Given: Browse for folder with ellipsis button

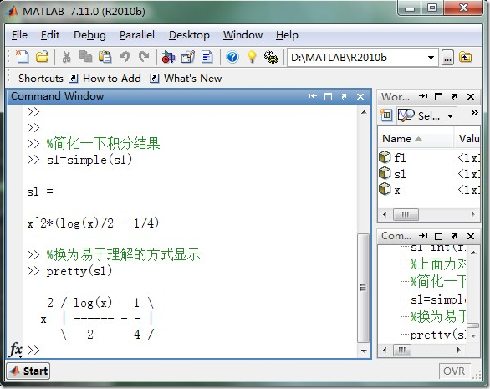Looking at the screenshot, I should point(448,58).
